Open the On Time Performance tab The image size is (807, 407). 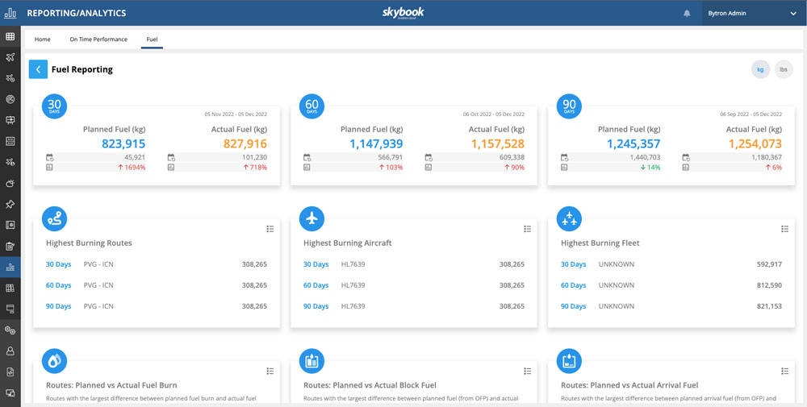98,39
